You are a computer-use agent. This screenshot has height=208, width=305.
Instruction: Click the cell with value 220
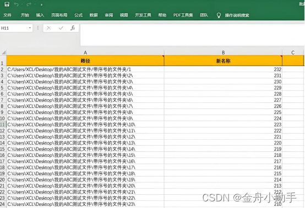pos(223,143)
